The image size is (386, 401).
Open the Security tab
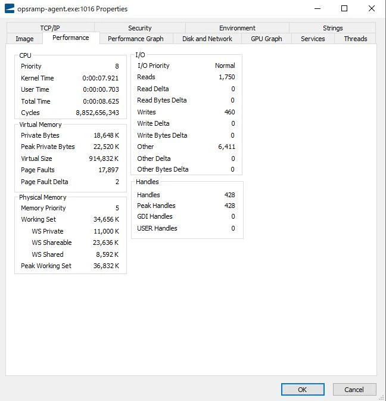tap(140, 28)
